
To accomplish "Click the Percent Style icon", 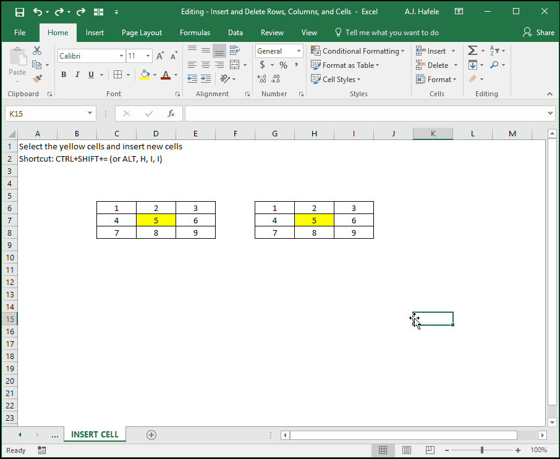I will click(x=283, y=65).
